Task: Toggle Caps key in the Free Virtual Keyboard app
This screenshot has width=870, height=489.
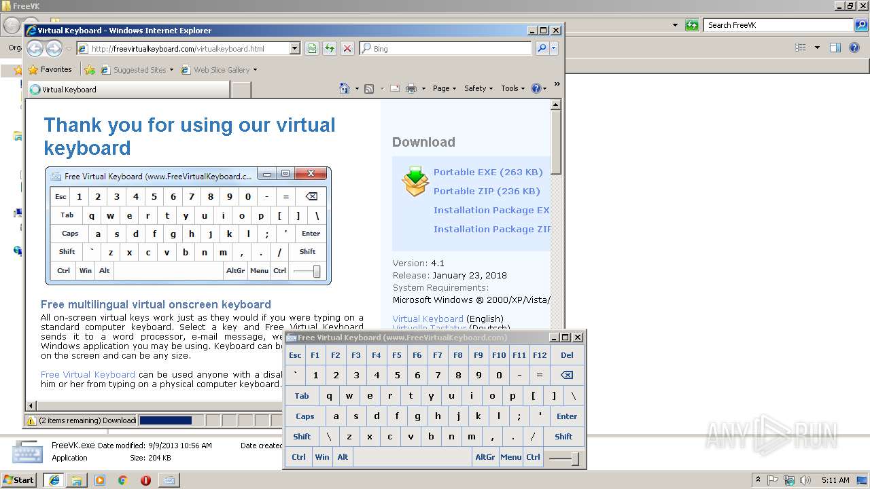Action: 305,416
